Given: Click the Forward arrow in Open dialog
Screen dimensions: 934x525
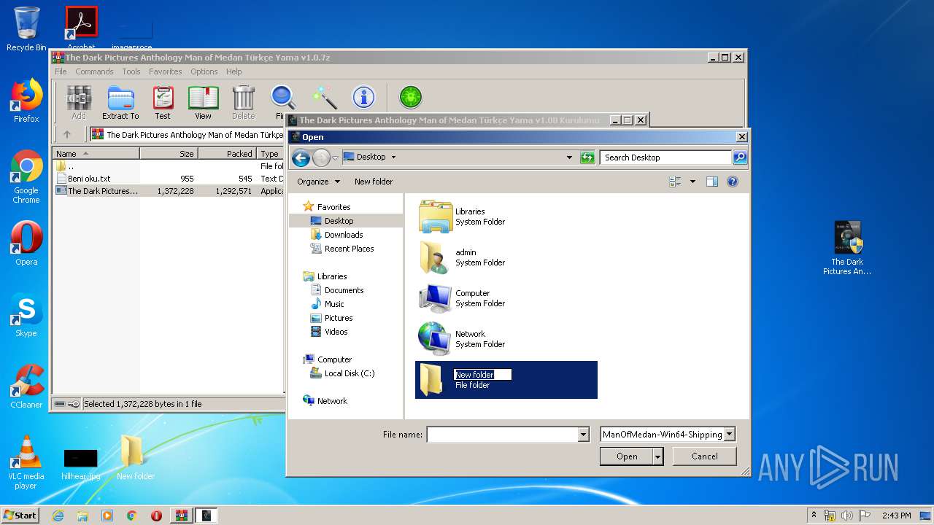Looking at the screenshot, I should pyautogui.click(x=321, y=157).
